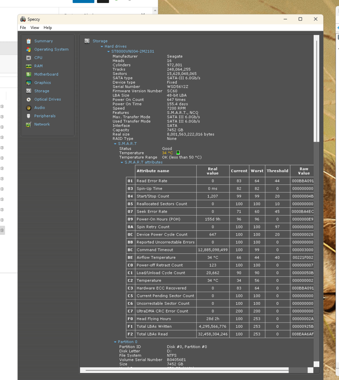Select the Hardware ECC Recovered row
339x380 pixels.
[220, 288]
